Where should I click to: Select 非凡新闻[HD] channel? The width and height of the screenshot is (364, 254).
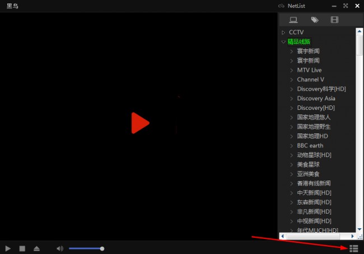(314, 212)
